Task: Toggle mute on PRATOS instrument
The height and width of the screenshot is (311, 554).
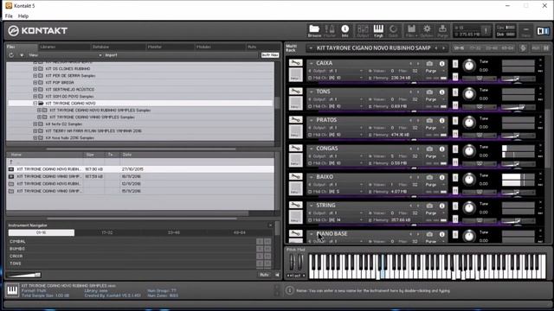Action: [455, 134]
